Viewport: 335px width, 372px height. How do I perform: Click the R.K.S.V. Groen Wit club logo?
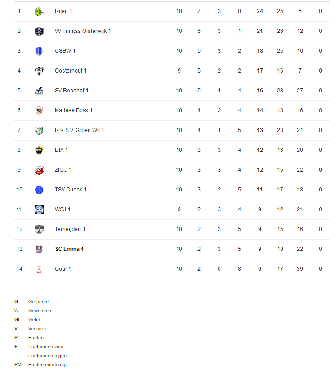pyautogui.click(x=39, y=131)
